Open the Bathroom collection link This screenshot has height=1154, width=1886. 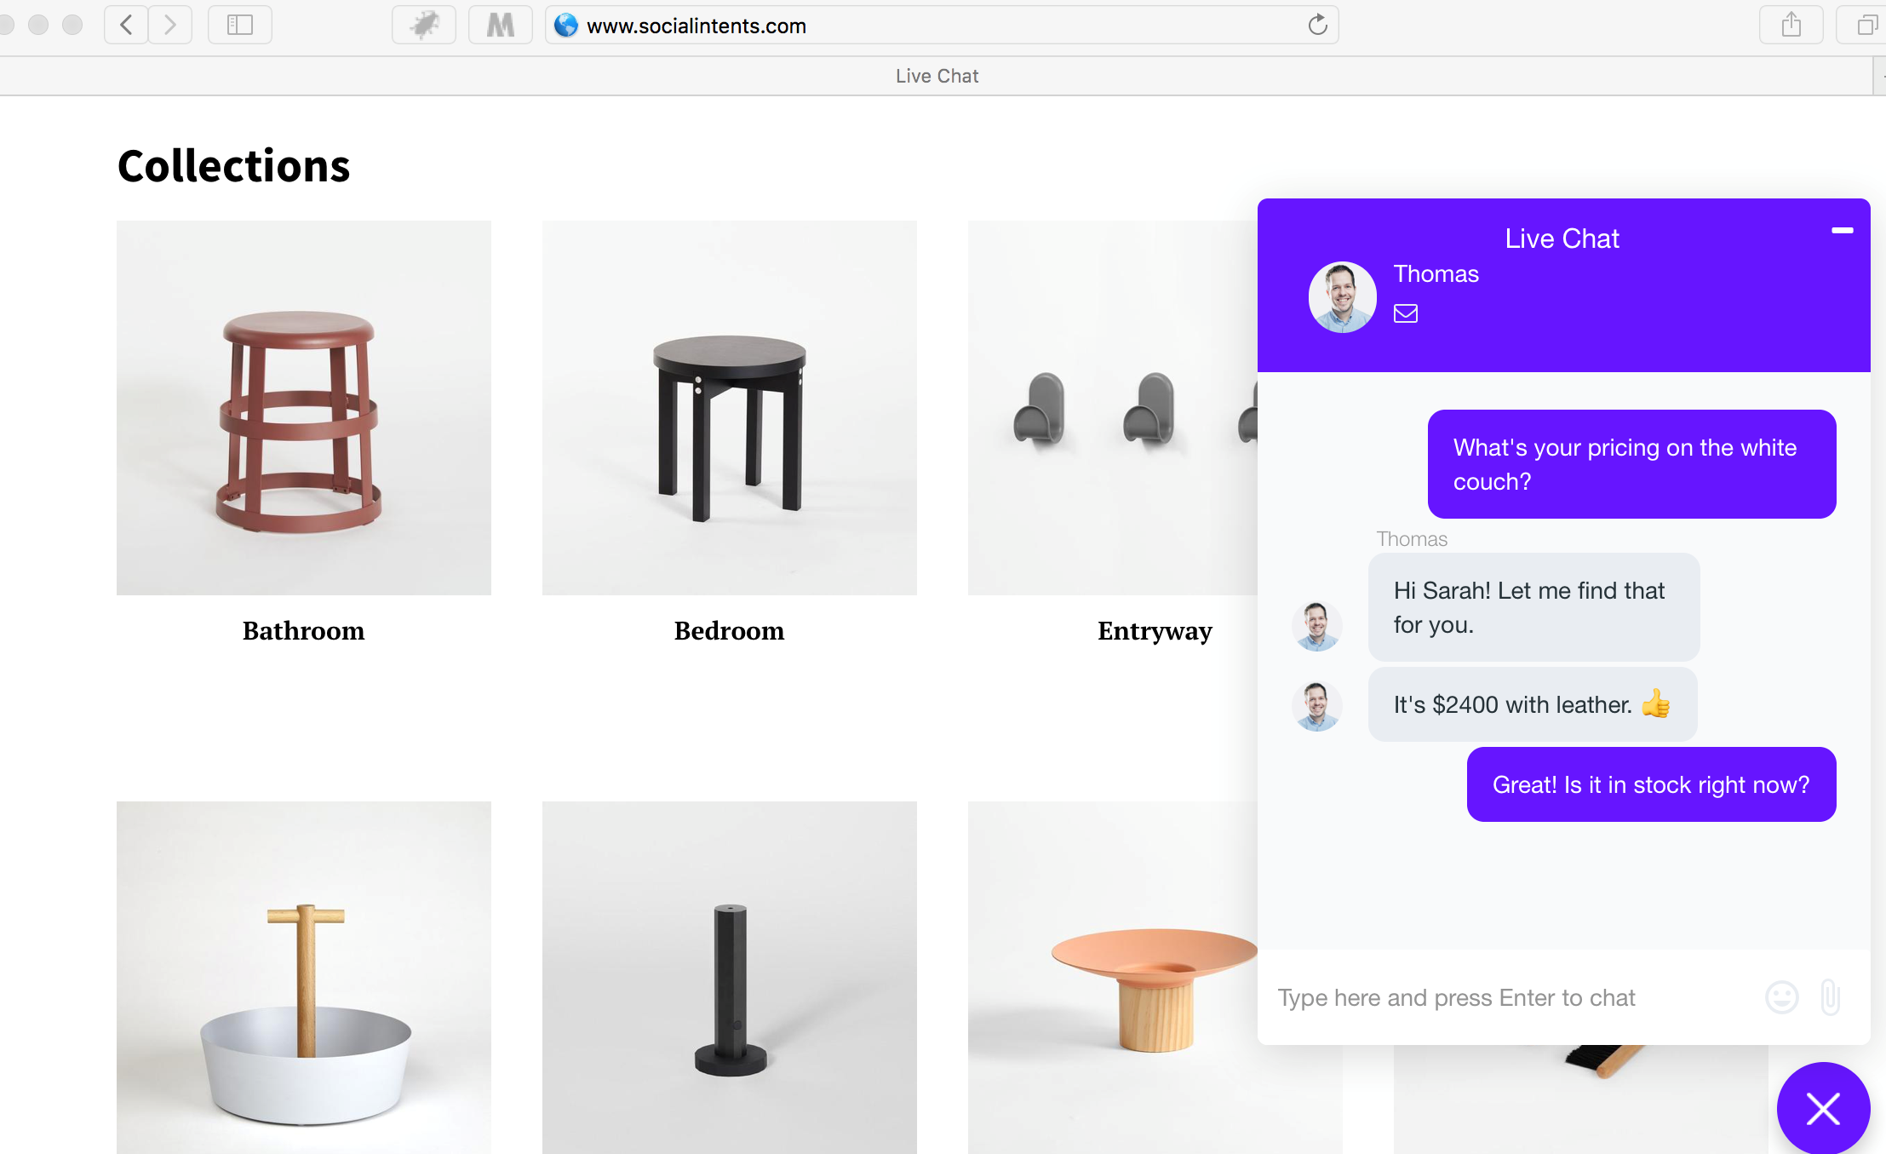303,630
